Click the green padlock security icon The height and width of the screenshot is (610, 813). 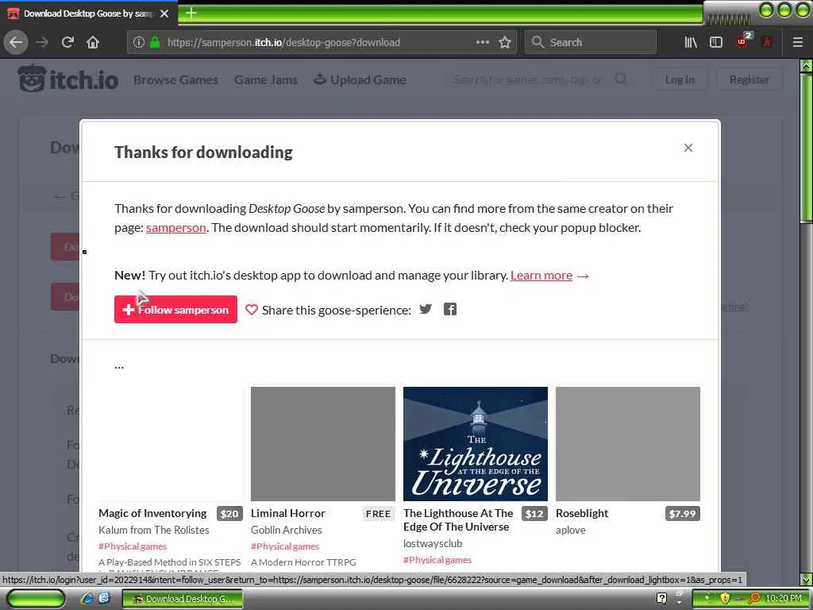[155, 42]
